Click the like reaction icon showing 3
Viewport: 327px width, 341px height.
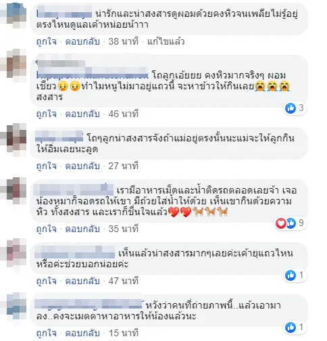point(291,108)
